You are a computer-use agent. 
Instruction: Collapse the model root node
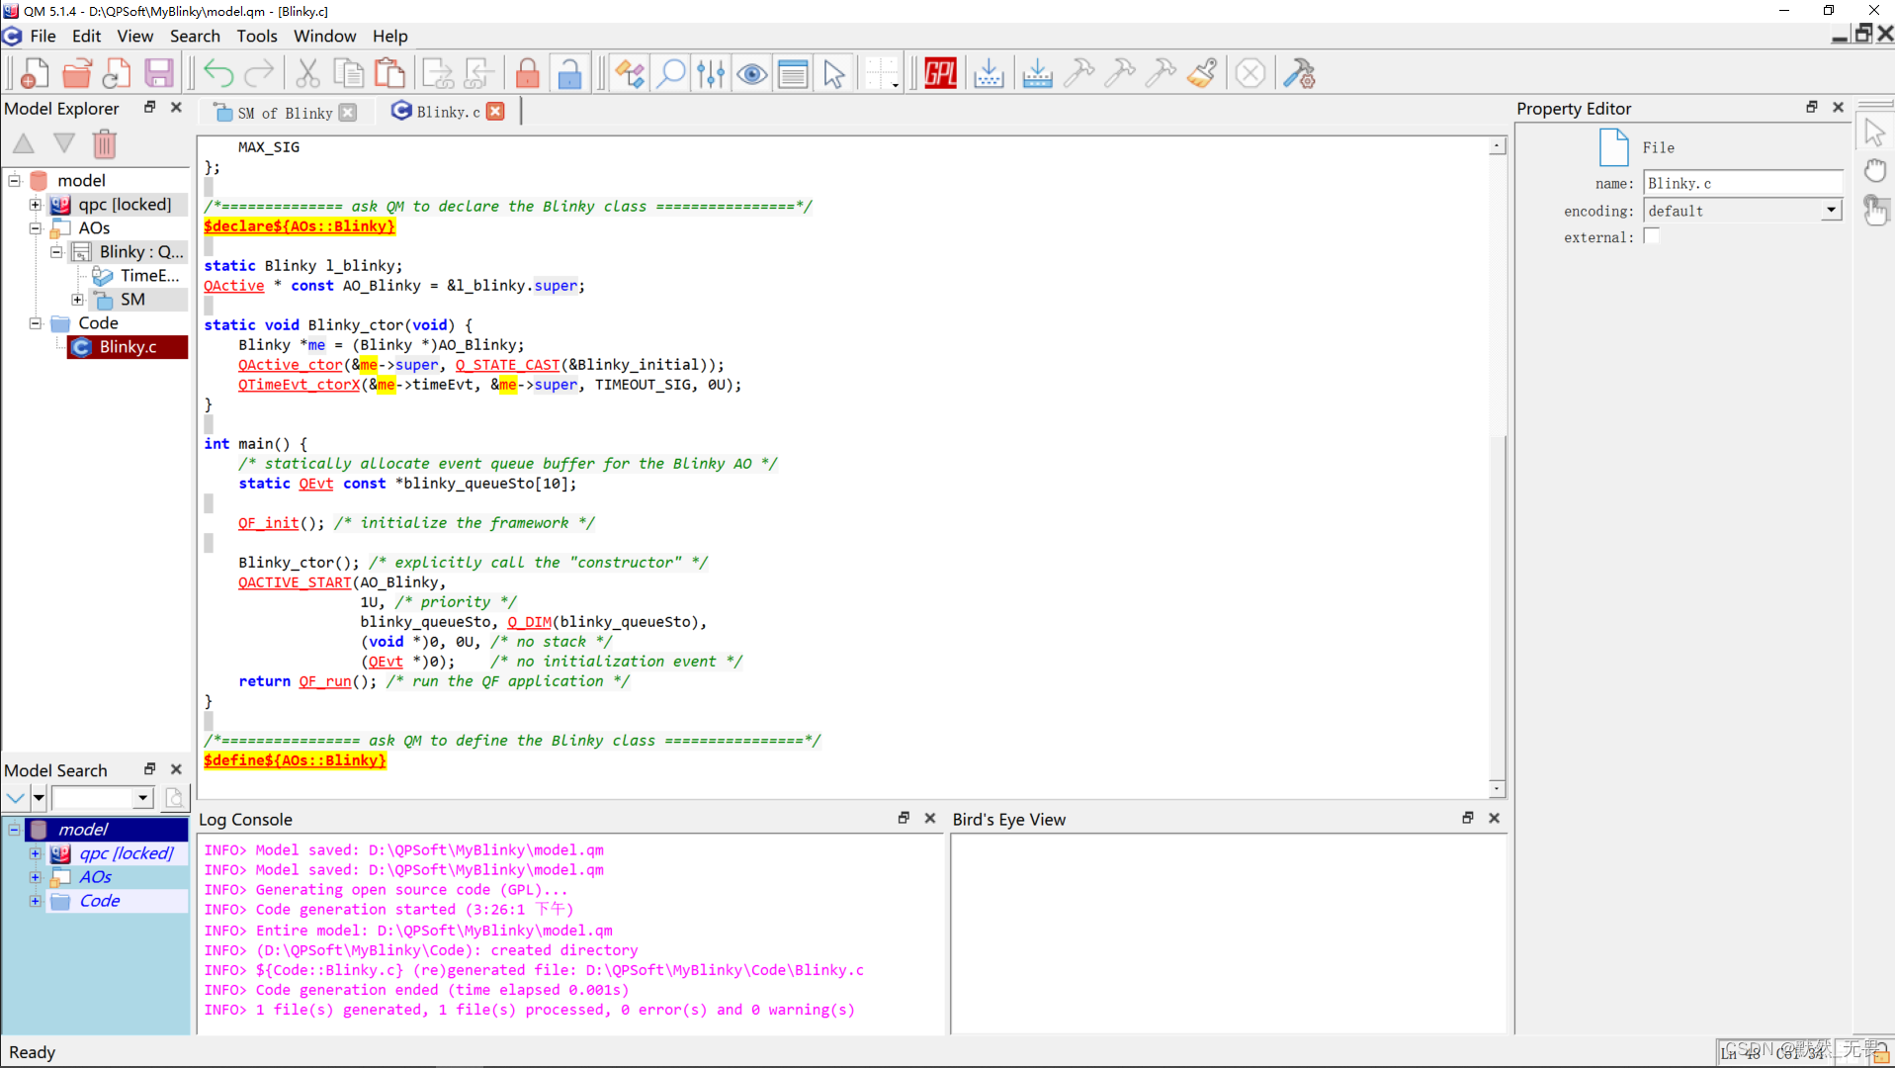coord(15,180)
